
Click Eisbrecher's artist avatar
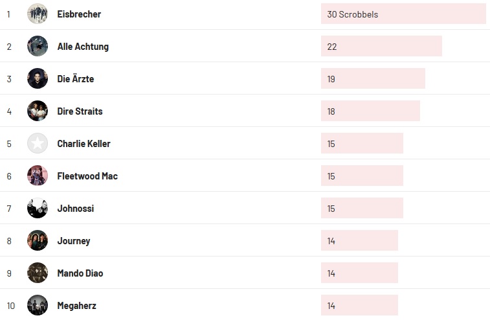pos(38,14)
